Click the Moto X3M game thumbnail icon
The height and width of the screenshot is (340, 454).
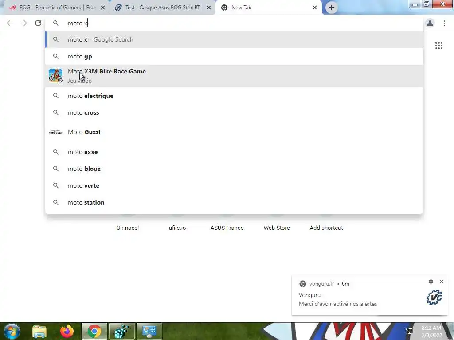[55, 75]
